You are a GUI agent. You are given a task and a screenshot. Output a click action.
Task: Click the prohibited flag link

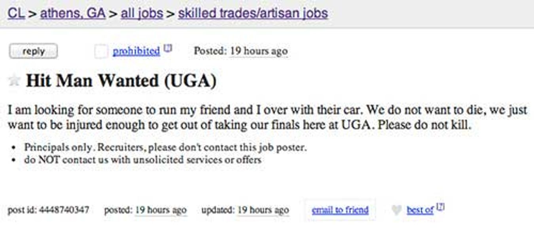(136, 51)
